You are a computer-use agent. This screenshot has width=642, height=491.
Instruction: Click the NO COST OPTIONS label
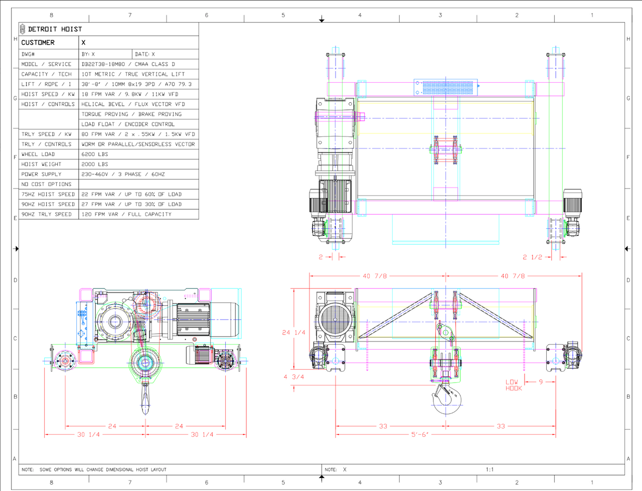pos(46,185)
